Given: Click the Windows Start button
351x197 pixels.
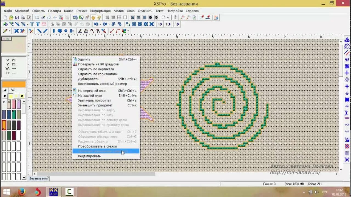Looking at the screenshot, I should [6, 192].
